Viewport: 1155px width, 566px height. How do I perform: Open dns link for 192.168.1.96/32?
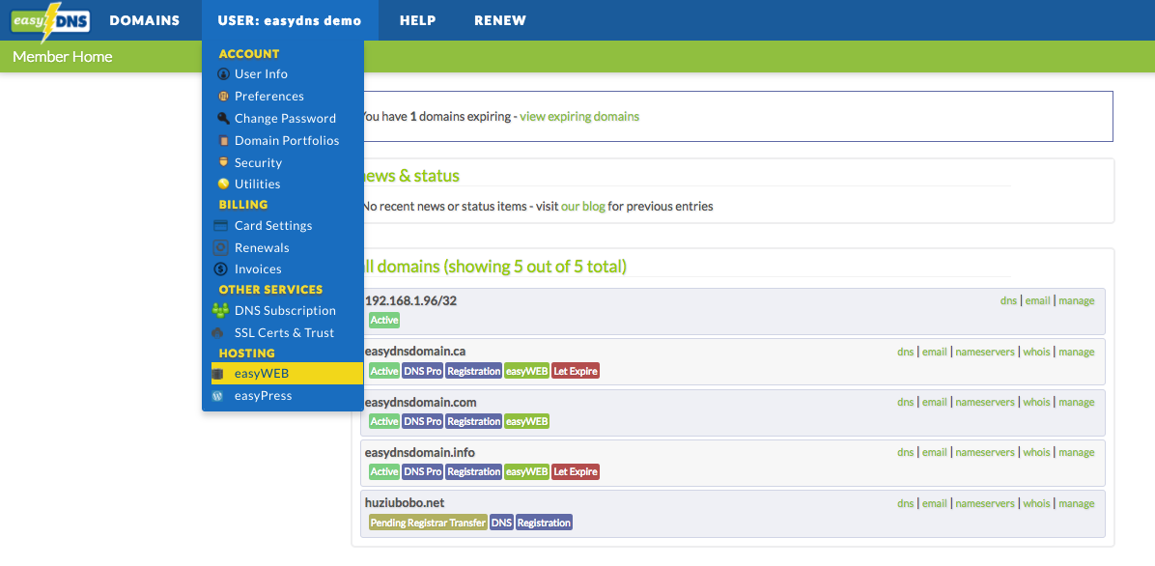pyautogui.click(x=1008, y=300)
